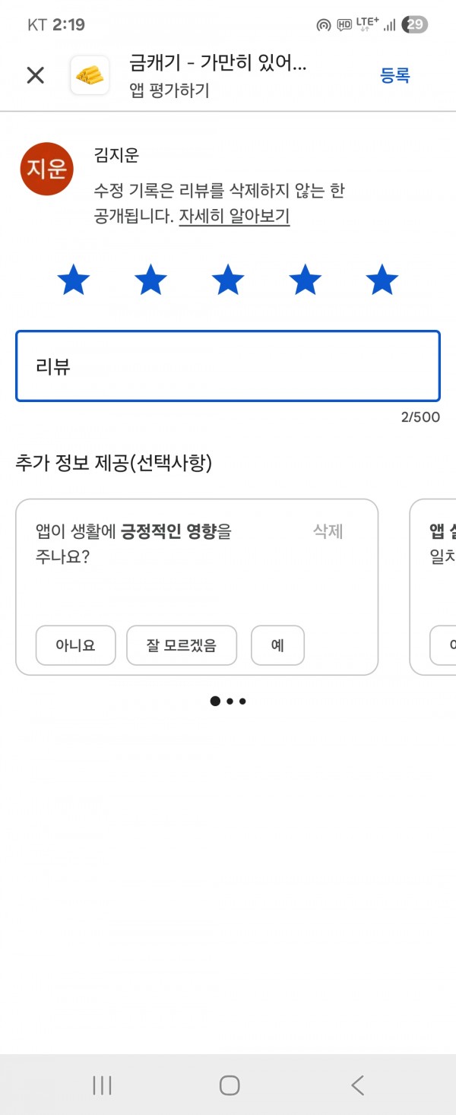
Task: Tap the 지운 profile avatar
Action: [x=46, y=169]
